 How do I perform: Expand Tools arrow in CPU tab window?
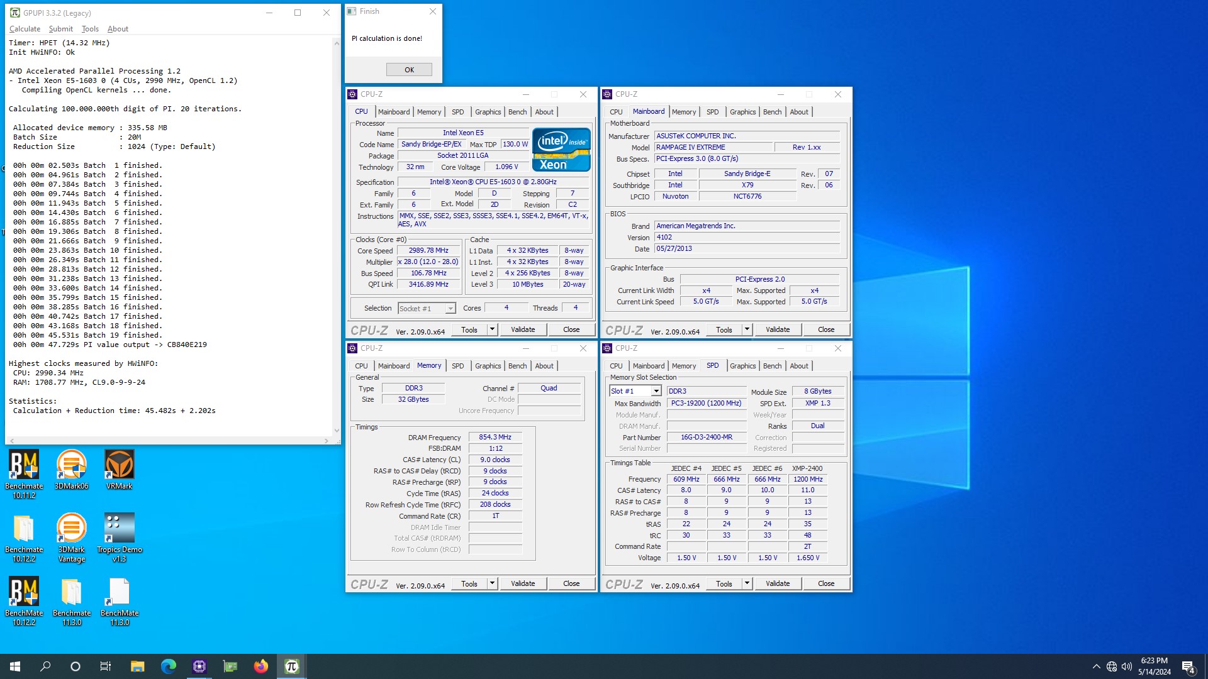click(492, 329)
